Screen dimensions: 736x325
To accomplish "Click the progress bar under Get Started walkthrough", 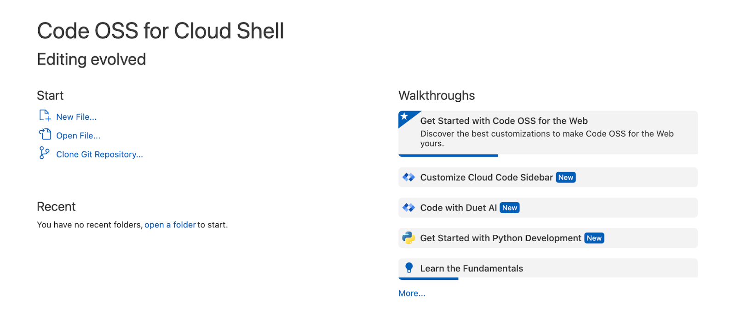I will click(x=448, y=156).
